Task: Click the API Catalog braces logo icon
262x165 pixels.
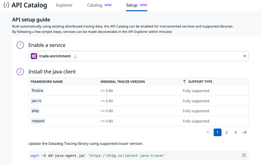Action: (6, 5)
